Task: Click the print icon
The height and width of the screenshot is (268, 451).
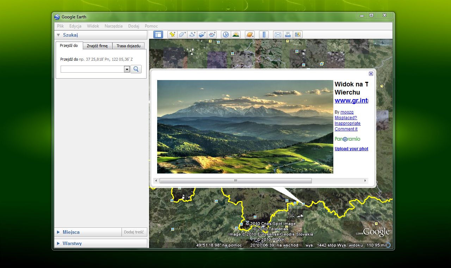Action: [288, 35]
